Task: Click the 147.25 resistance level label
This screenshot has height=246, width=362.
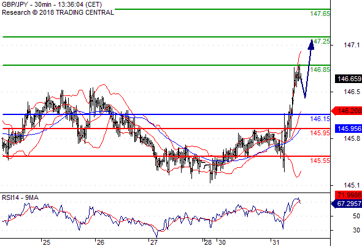Action: click(320, 41)
